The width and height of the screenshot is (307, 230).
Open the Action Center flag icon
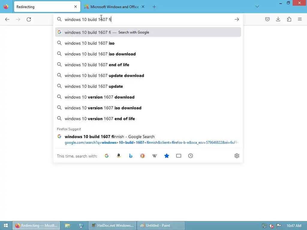coord(279,226)
